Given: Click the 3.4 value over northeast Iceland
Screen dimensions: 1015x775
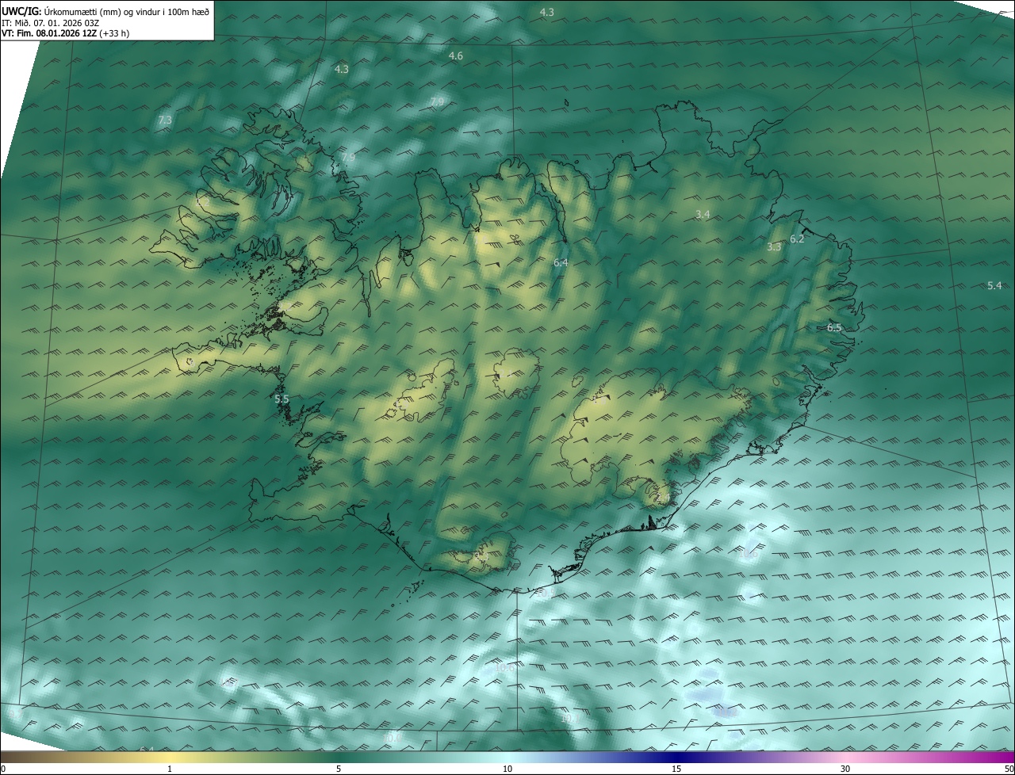Looking at the screenshot, I should click(703, 215).
